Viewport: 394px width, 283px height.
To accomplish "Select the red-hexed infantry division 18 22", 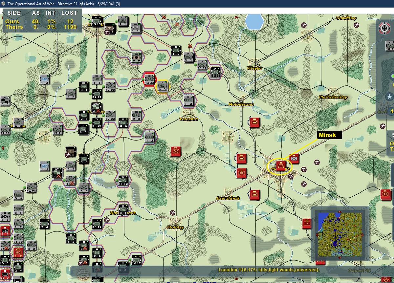I will [150, 80].
